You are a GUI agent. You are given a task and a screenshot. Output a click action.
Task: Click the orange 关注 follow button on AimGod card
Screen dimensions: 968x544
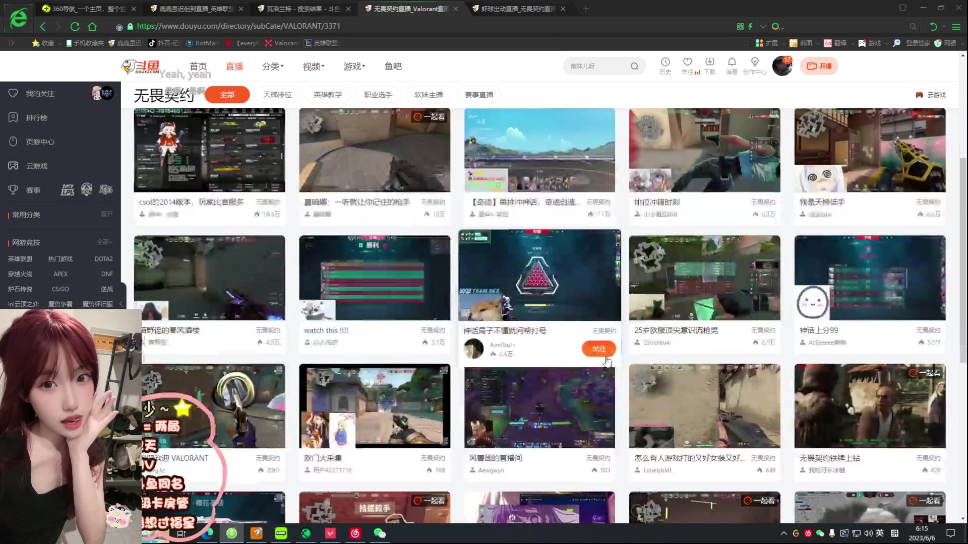[599, 349]
